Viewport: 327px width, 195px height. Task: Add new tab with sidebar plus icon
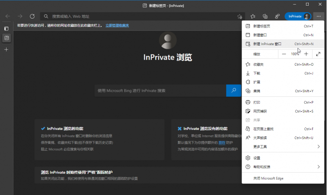click(6, 49)
